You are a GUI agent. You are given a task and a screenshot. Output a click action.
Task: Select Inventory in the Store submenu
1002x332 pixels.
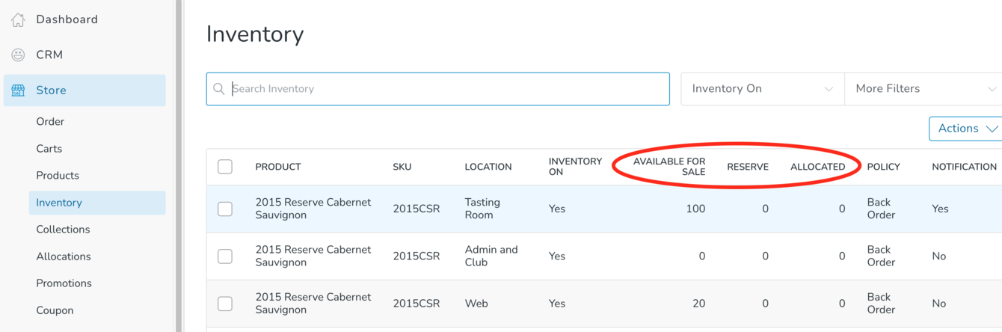click(x=97, y=203)
